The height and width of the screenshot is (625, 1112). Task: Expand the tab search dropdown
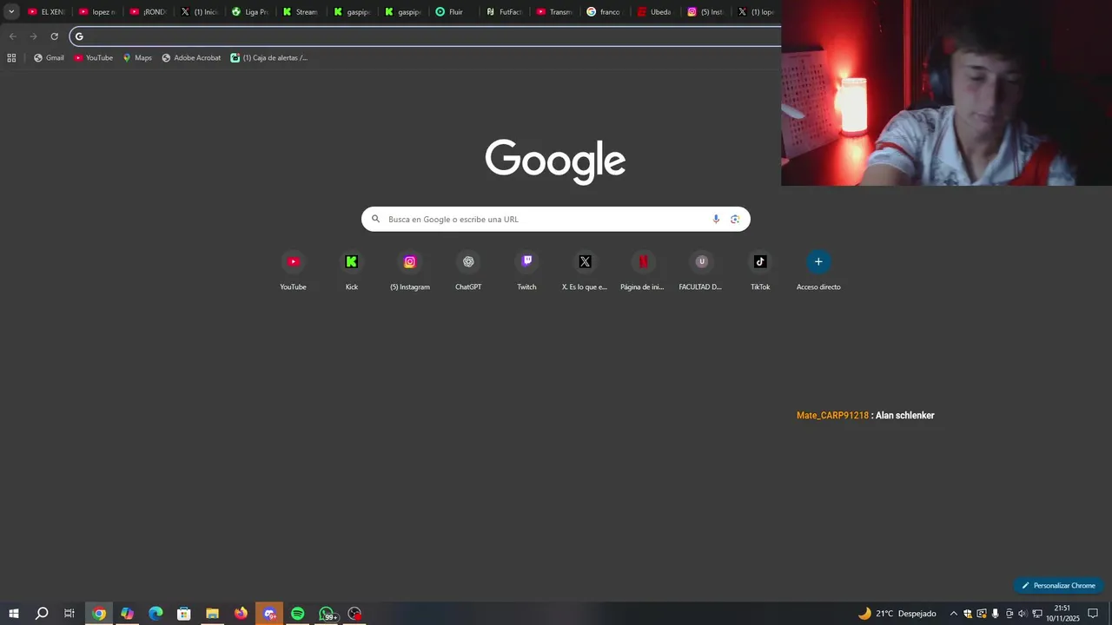(x=11, y=12)
